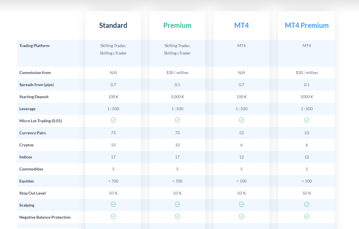
Task: Click the Micro Lot Trading (0.01) label
Action: (x=41, y=121)
